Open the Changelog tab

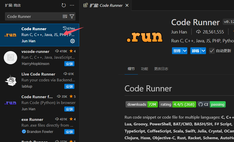click(x=161, y=69)
